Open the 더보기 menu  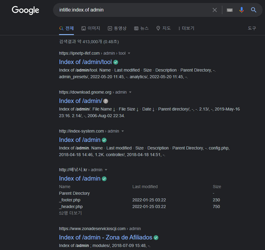186,28
